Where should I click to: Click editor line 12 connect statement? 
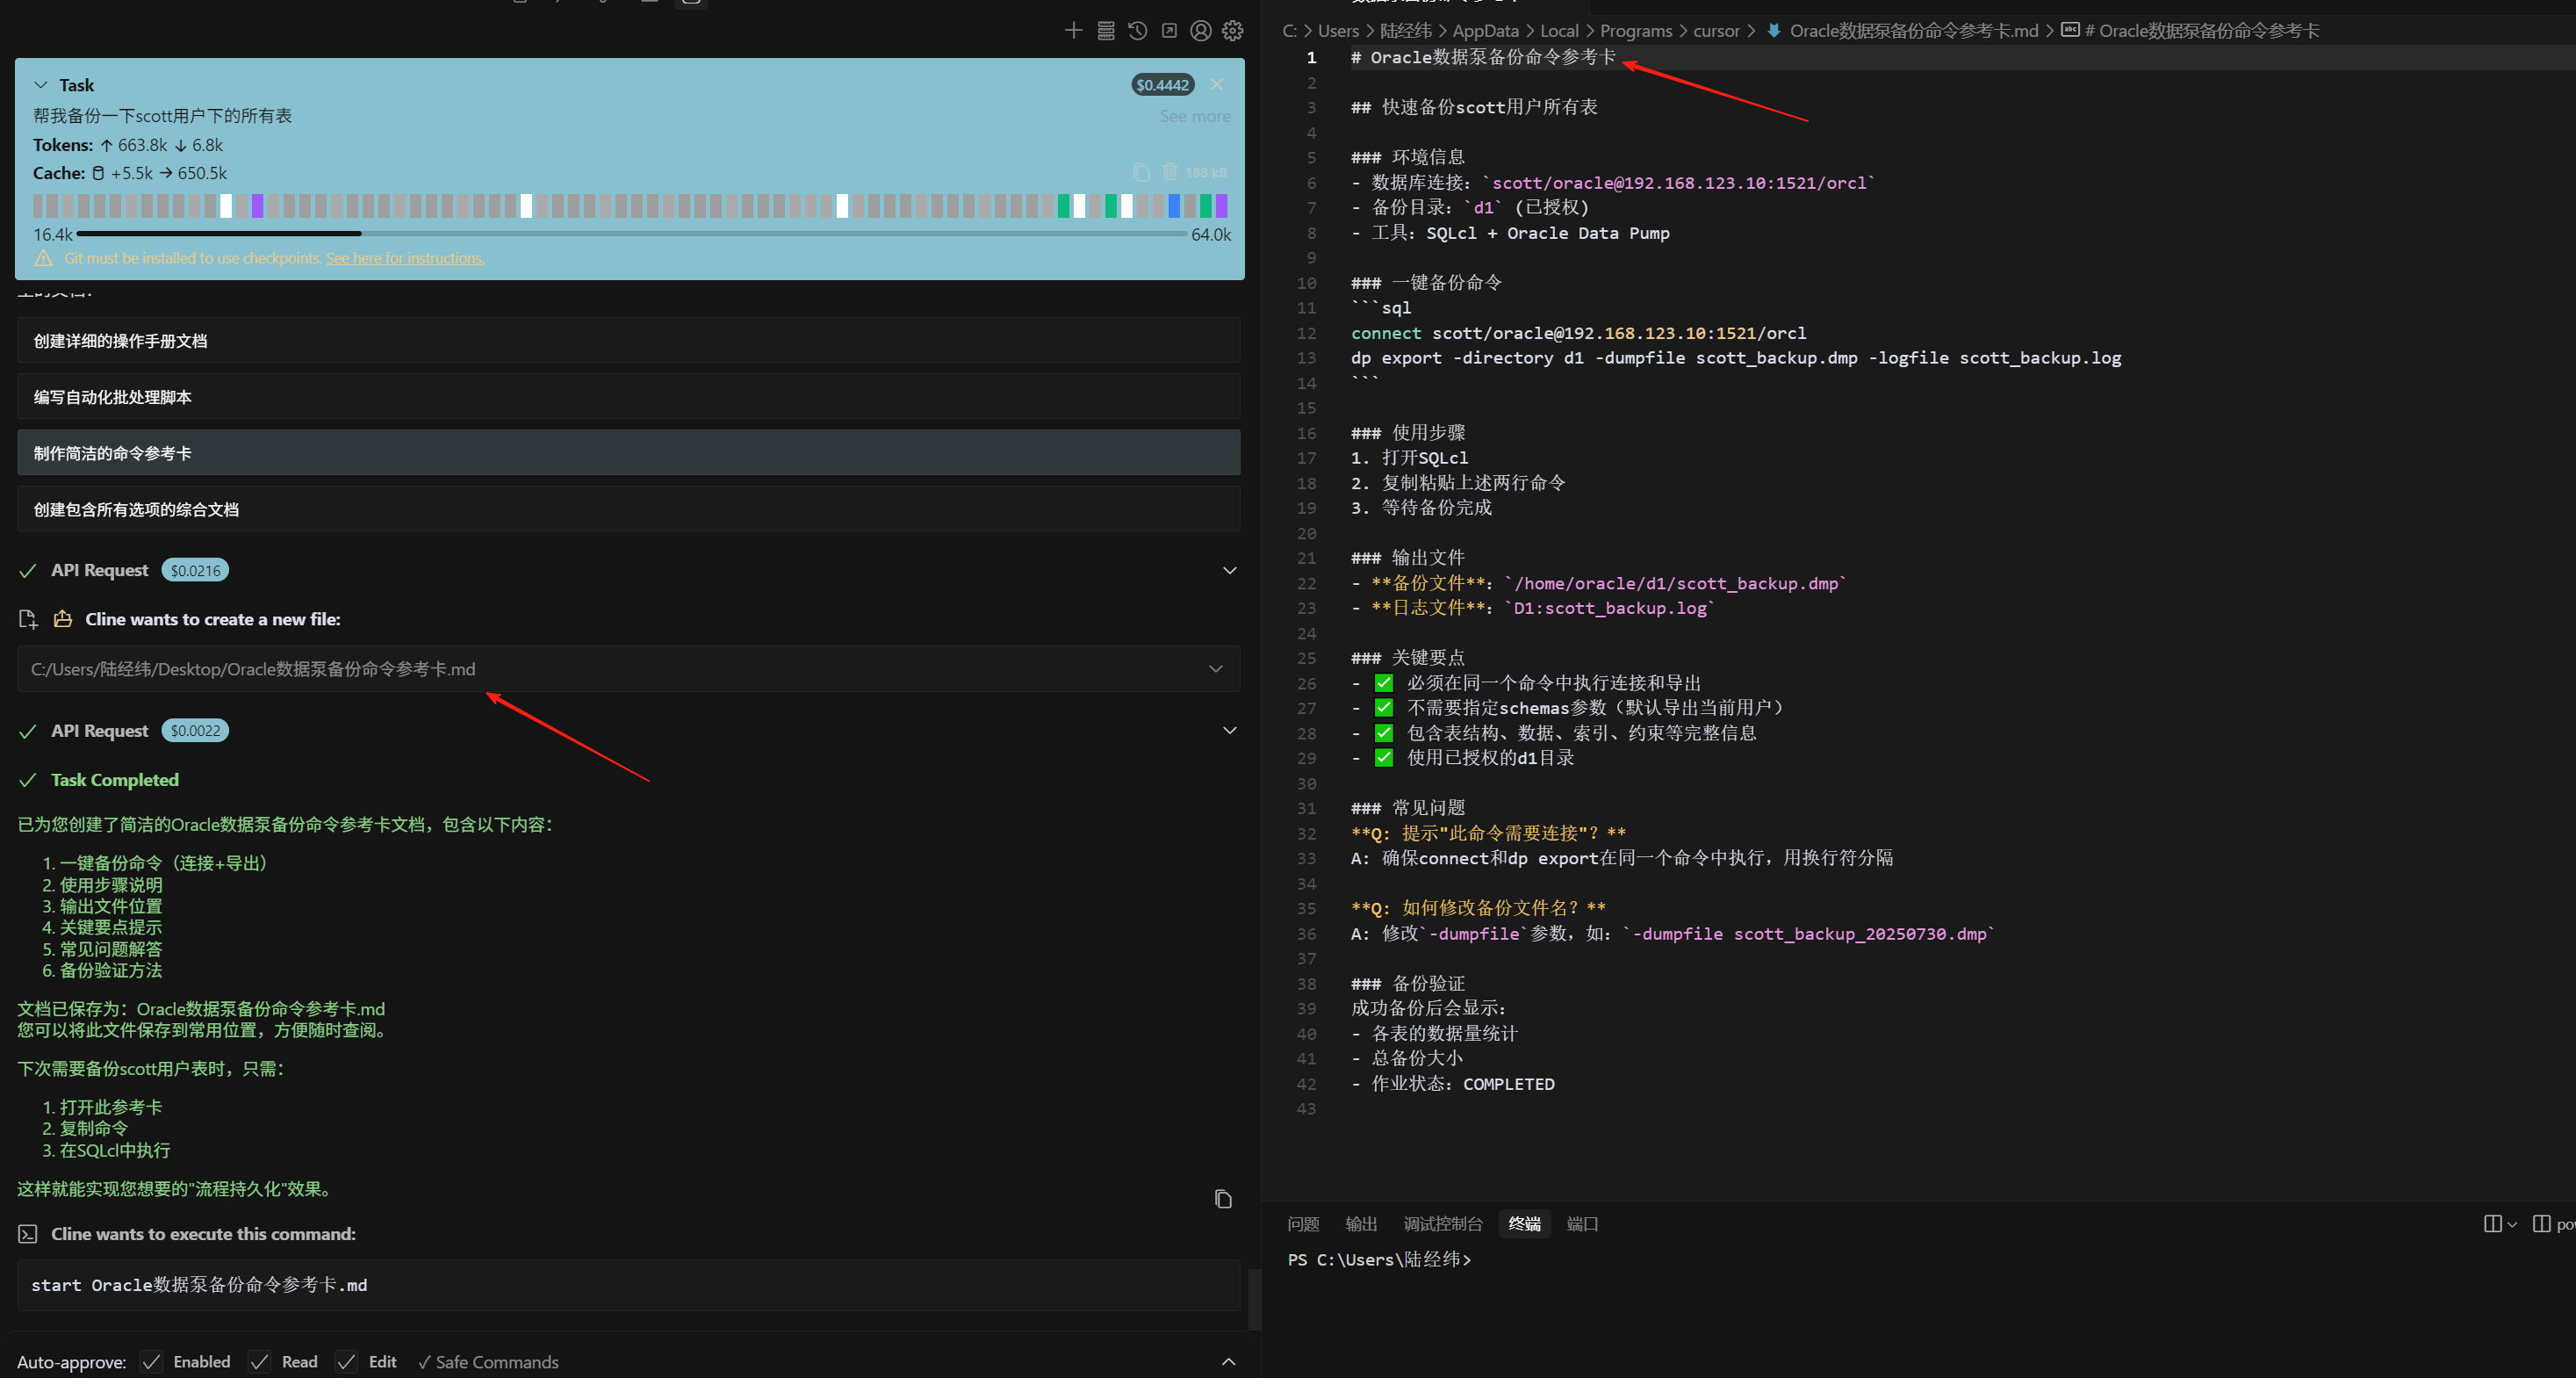1578,333
